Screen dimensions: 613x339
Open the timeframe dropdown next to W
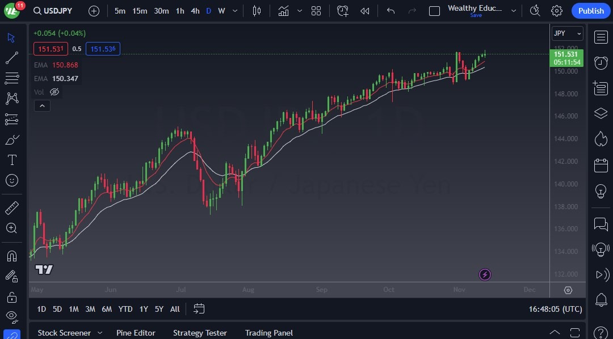click(234, 10)
